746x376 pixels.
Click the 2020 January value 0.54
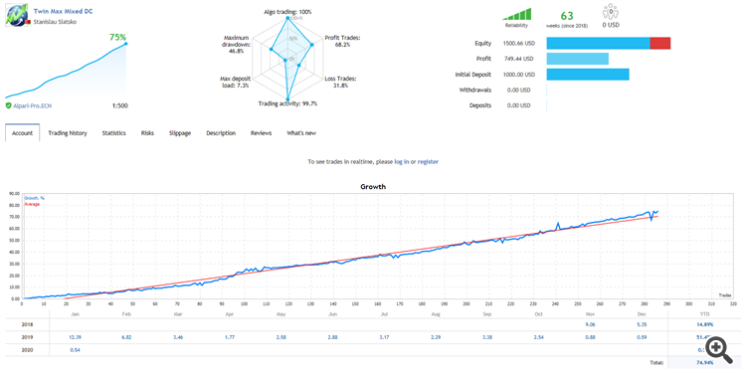coord(75,350)
